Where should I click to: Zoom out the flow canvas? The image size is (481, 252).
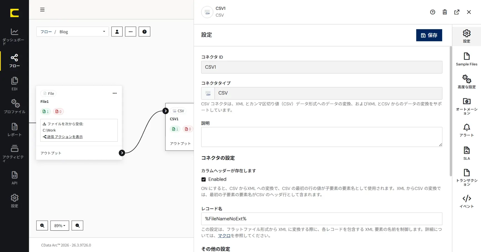(78, 226)
